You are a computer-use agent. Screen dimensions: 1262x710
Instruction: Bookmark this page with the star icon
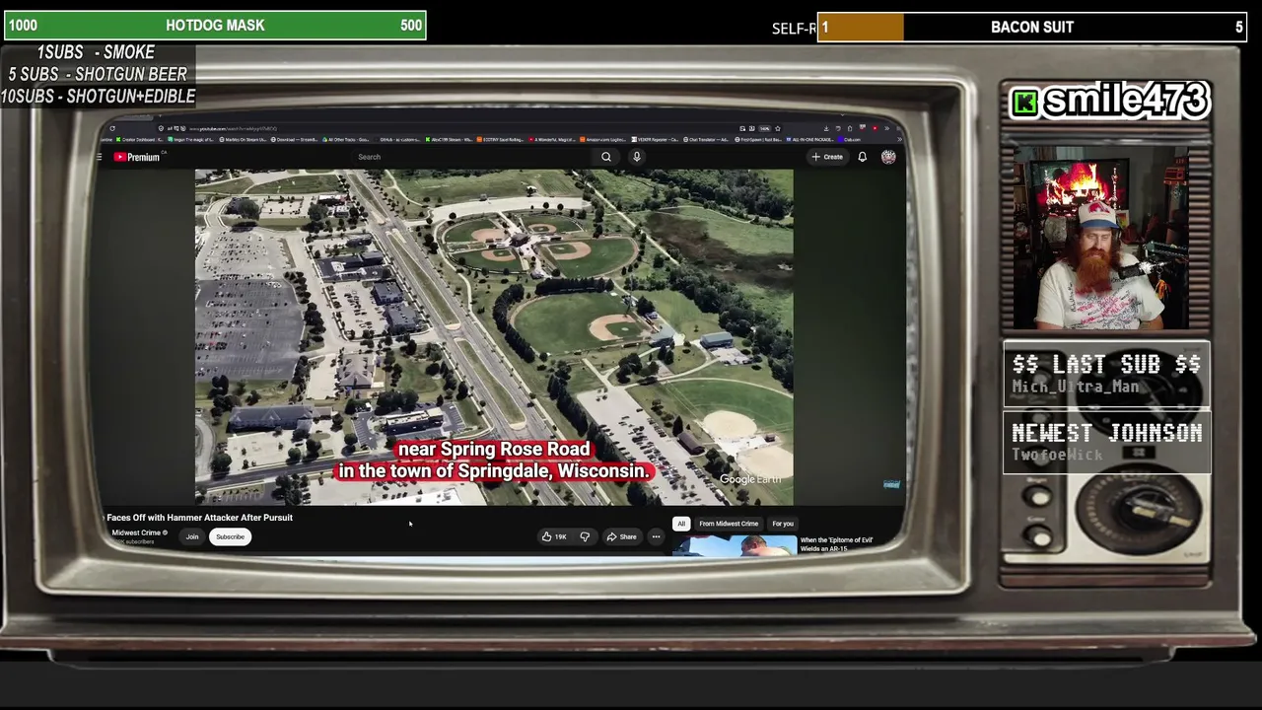[777, 128]
